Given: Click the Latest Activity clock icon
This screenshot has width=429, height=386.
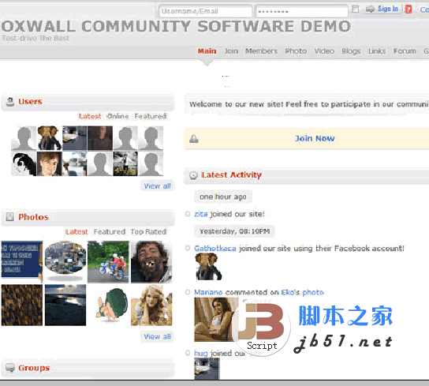Looking at the screenshot, I should click(193, 175).
